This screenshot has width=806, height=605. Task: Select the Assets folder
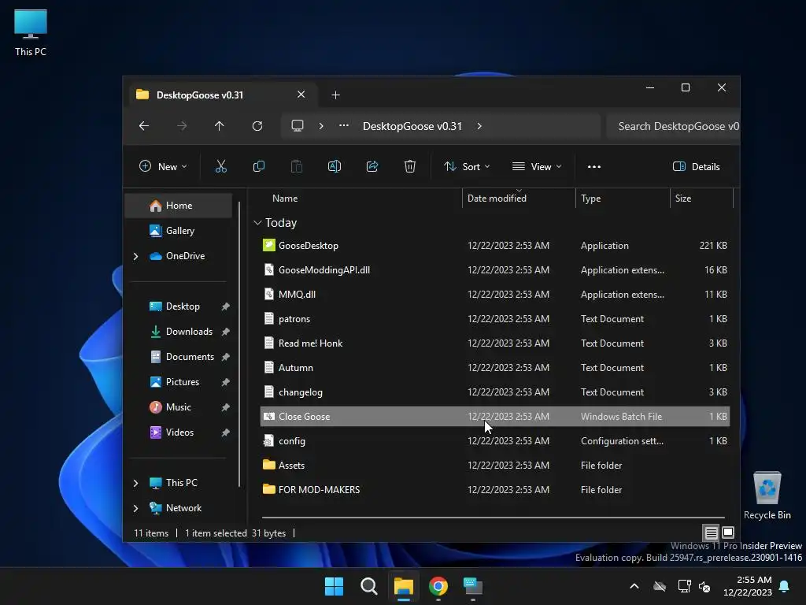(495, 465)
